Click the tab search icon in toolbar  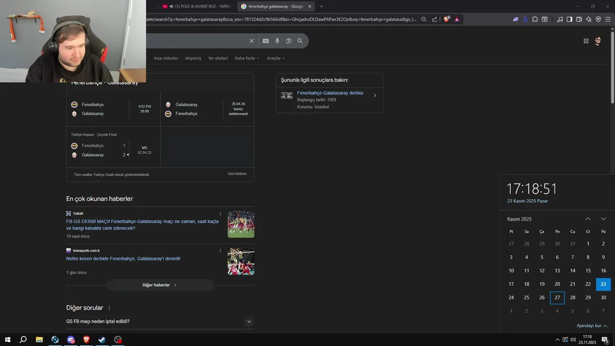[544, 19]
